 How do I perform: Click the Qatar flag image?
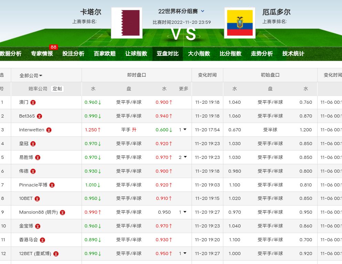[x=127, y=23]
